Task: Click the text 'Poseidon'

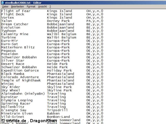Action: pyautogui.click(x=10, y=54)
